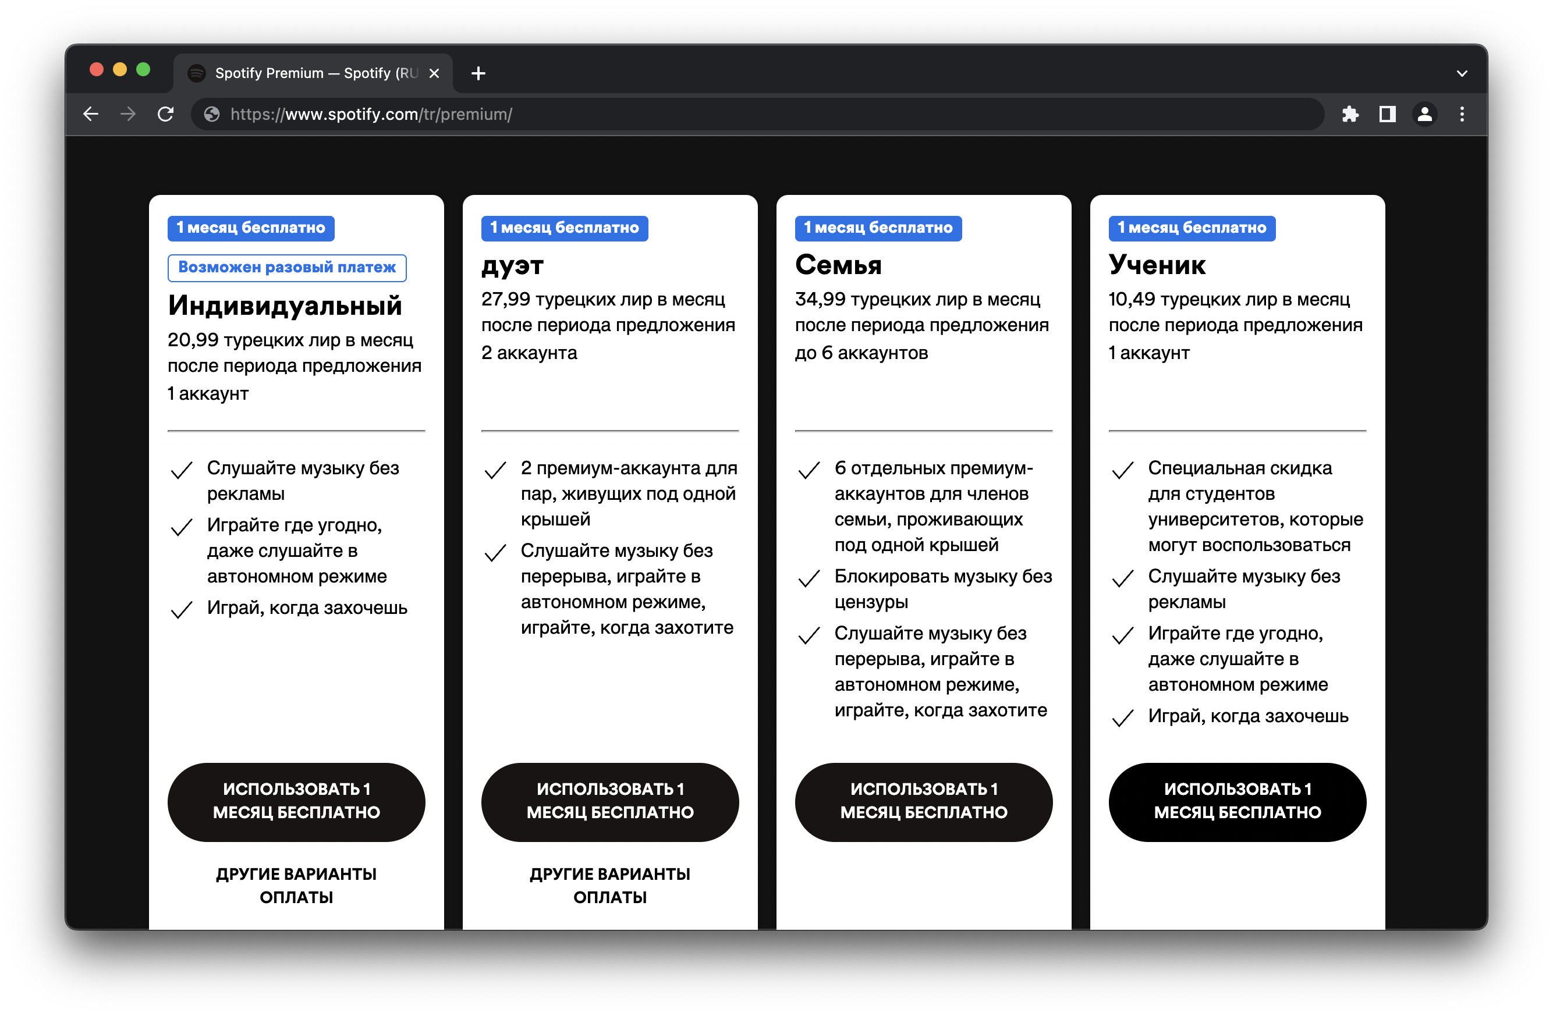Start free month on Индивидуальный plan

[x=296, y=801]
